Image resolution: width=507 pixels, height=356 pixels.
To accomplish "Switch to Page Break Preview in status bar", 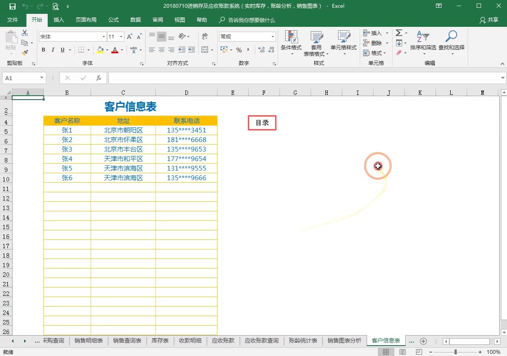I will point(419,352).
